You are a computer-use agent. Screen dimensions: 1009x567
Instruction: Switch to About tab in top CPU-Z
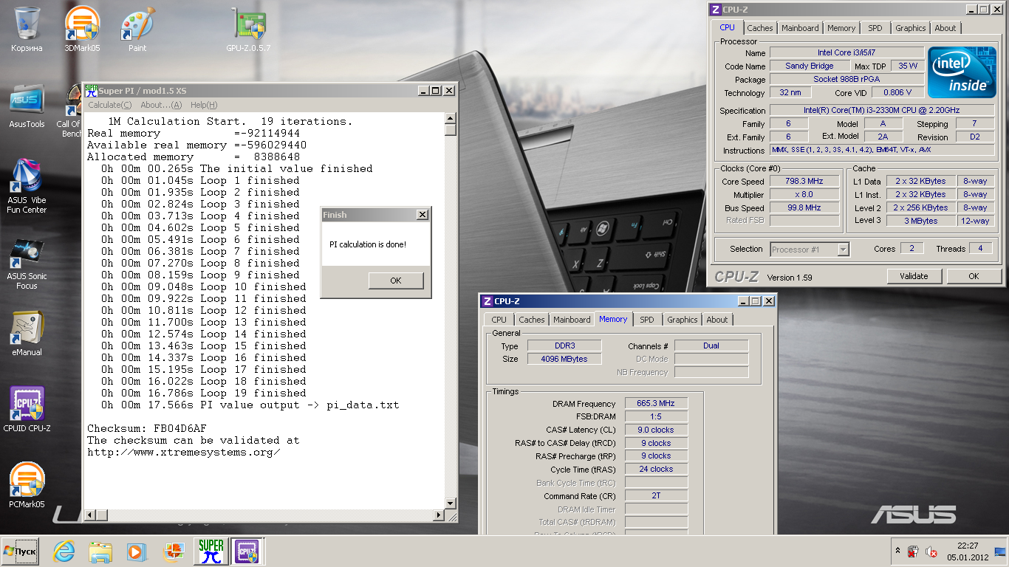[x=945, y=28]
